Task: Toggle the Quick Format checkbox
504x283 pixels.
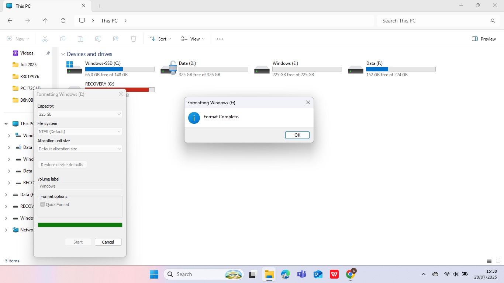Action: click(x=43, y=205)
